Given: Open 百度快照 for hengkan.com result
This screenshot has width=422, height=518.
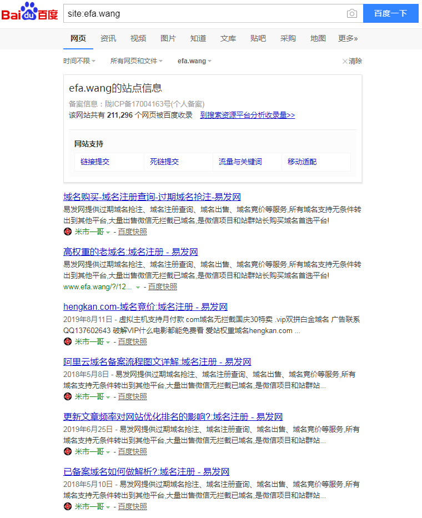Looking at the screenshot, I should [132, 341].
